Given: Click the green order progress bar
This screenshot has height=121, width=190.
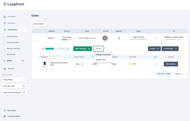Looking at the screenshot, I should click(50, 49).
